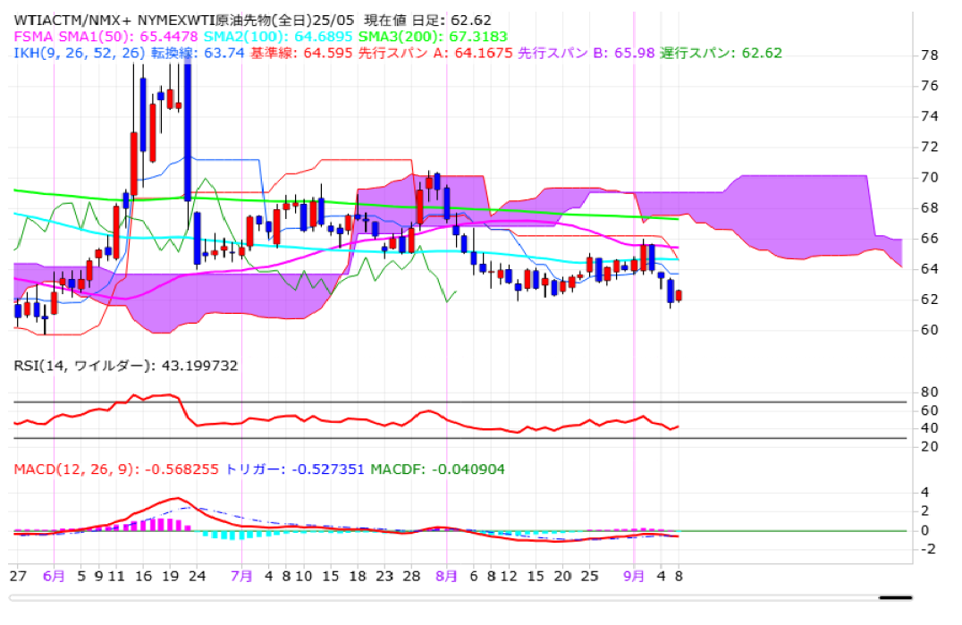Click the 先行スパン A: 64.1675 label
962x625 pixels.
tap(435, 54)
